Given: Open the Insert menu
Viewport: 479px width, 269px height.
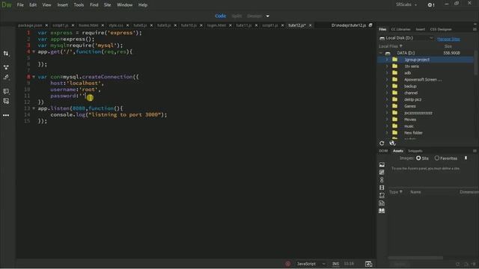Looking at the screenshot, I should pyautogui.click(x=63, y=5).
